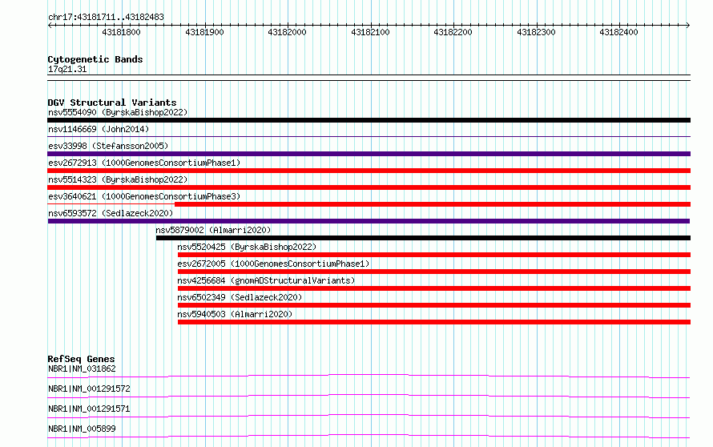Select the 17q21.31 band label
The image size is (713, 447).
click(x=67, y=70)
